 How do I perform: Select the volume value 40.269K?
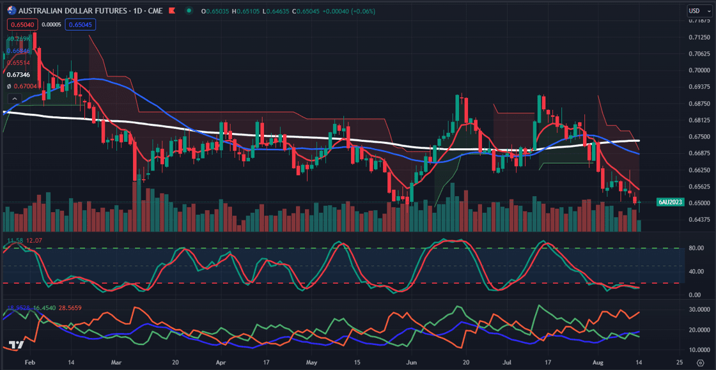pyautogui.click(x=19, y=39)
